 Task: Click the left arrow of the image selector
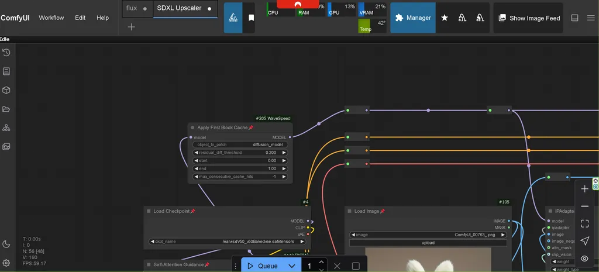click(x=353, y=235)
